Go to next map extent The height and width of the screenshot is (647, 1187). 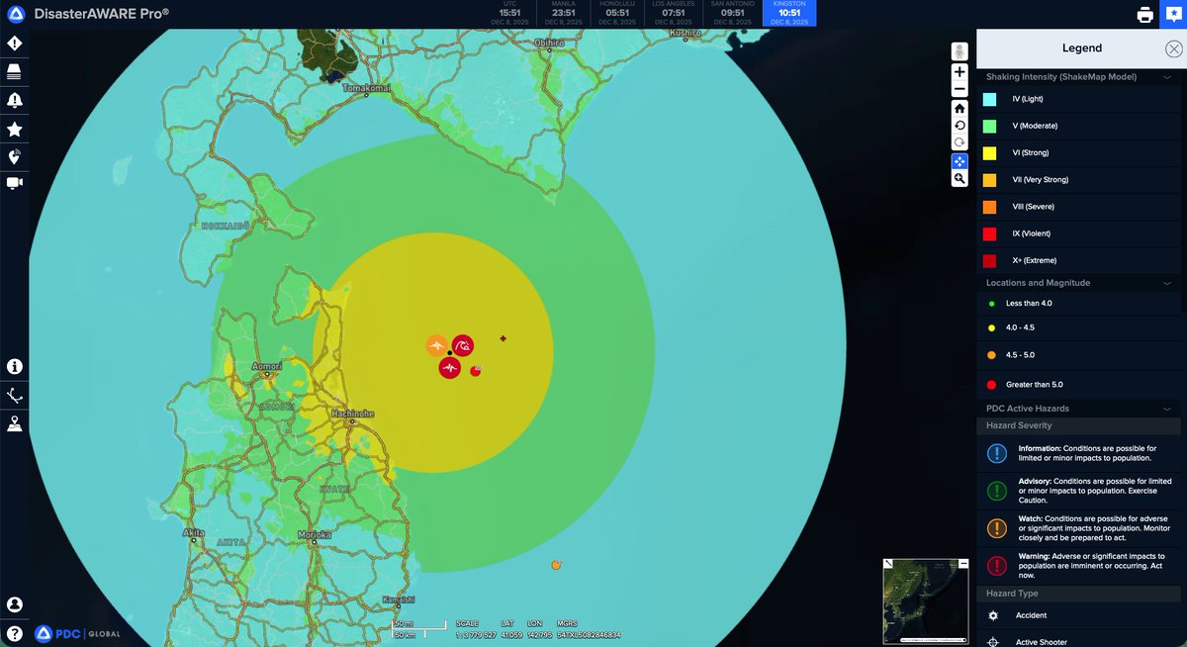coord(959,142)
